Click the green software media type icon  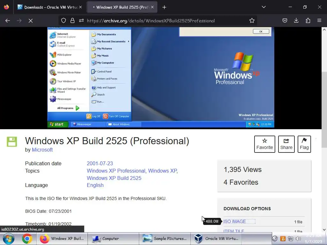(12, 142)
